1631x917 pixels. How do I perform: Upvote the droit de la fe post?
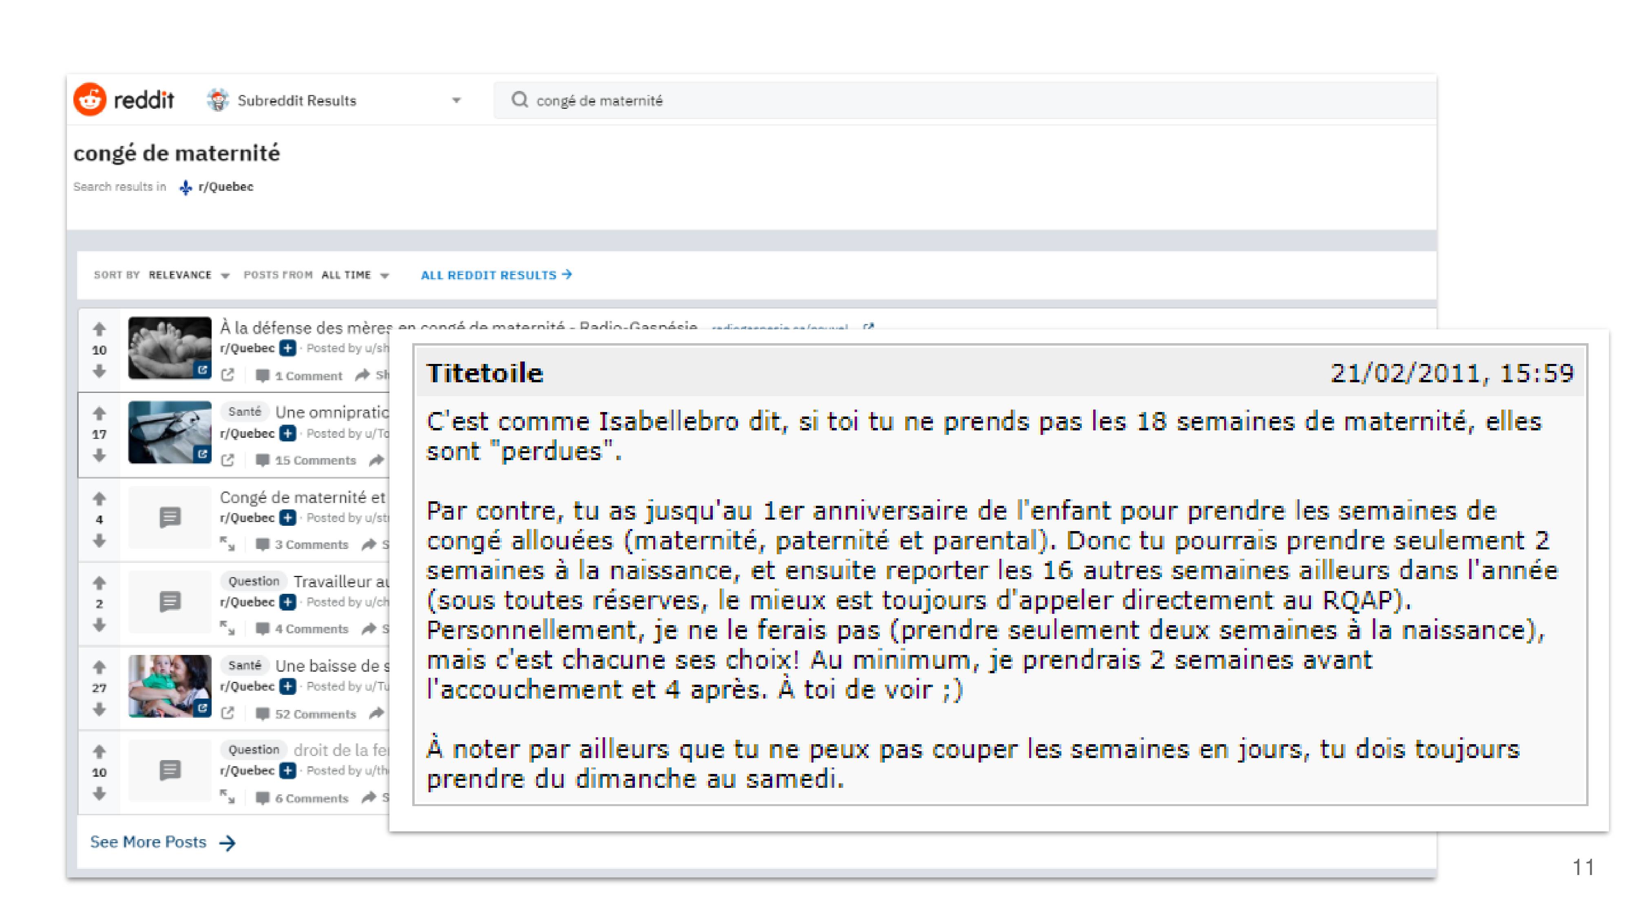coord(99,752)
